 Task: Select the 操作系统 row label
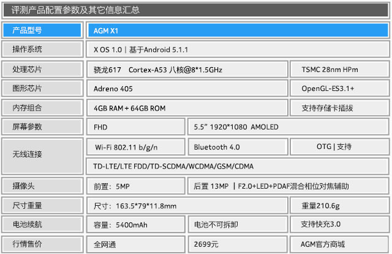42,49
